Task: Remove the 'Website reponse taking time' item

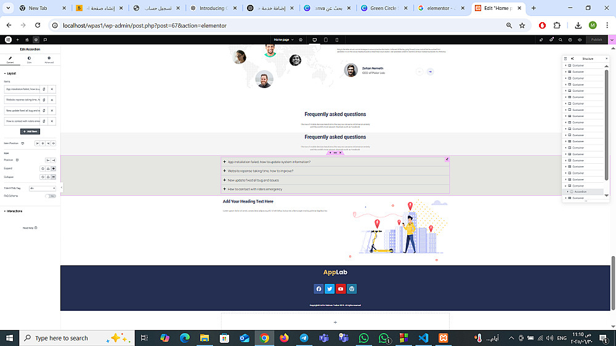Action: 52,100
